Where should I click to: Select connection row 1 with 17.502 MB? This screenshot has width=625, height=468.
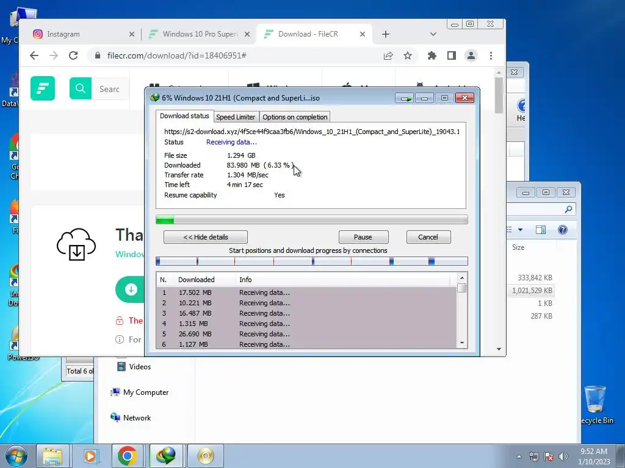tap(306, 292)
